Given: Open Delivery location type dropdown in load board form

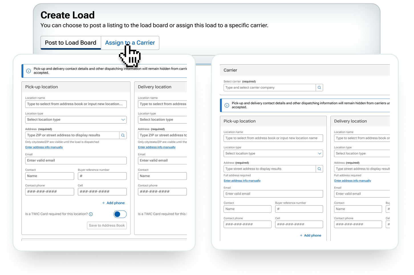Looking at the screenshot, I should pyautogui.click(x=163, y=120).
